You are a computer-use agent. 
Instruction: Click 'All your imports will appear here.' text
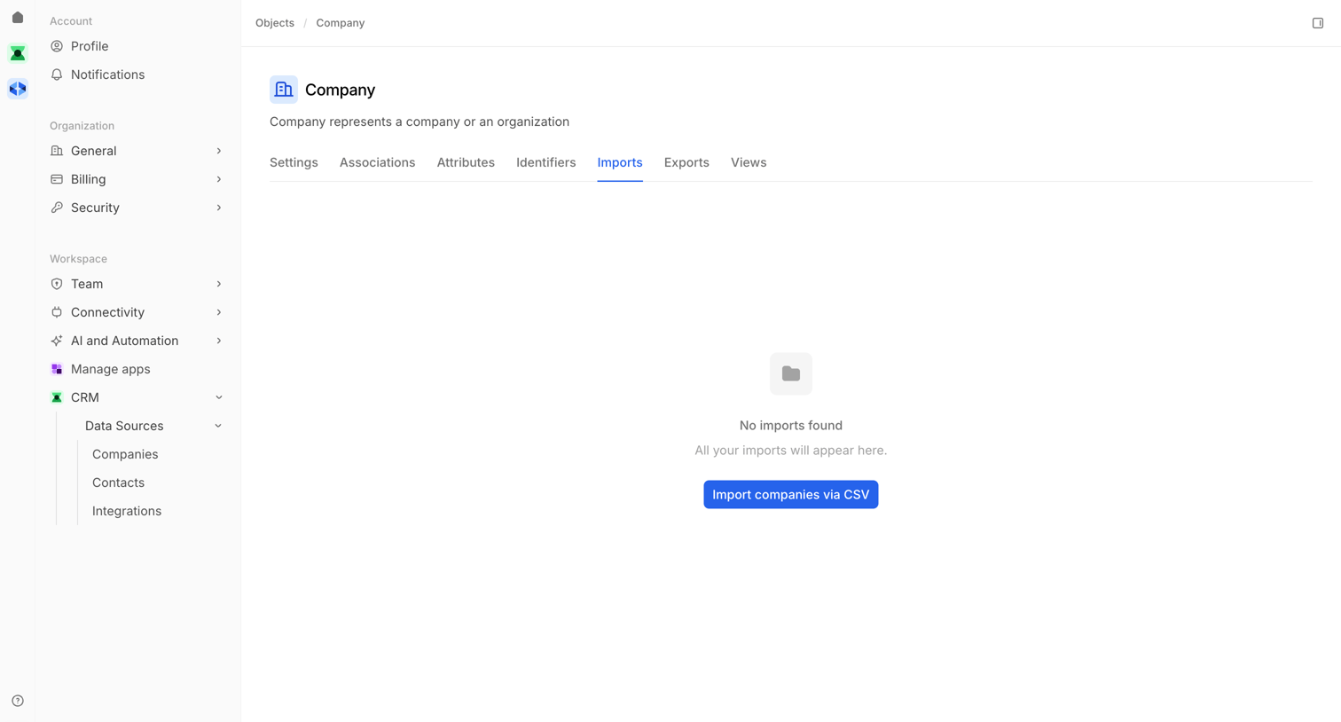pyautogui.click(x=791, y=451)
